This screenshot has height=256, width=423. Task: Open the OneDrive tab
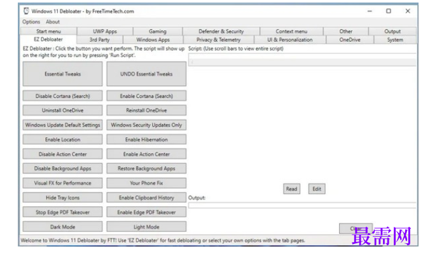[350, 39]
